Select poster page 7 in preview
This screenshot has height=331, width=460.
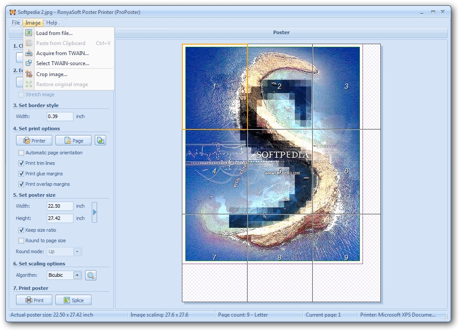(215, 258)
